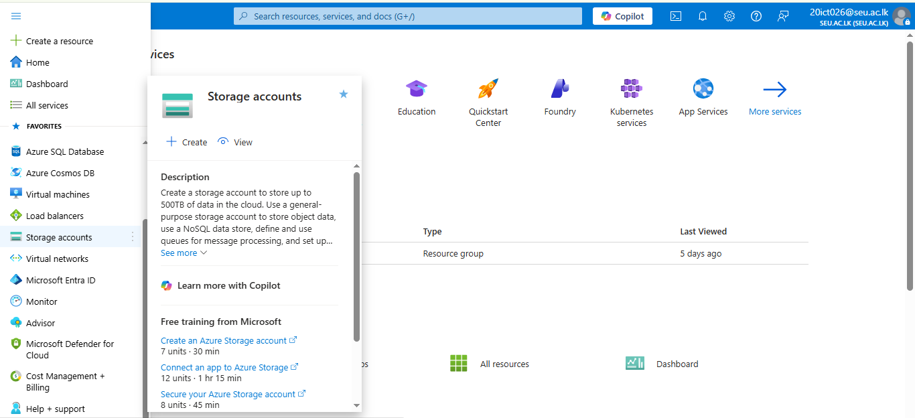Toggle the Storage accounts favorite star

point(344,94)
